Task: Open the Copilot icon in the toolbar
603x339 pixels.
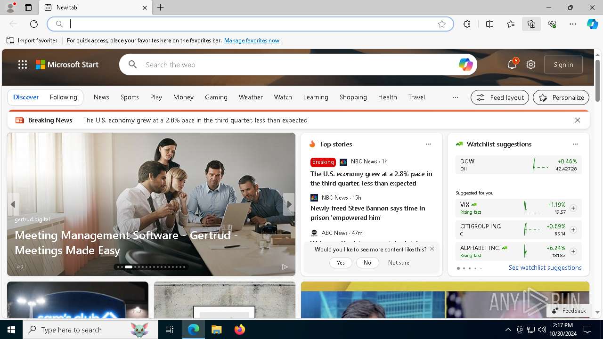Action: coord(592,24)
